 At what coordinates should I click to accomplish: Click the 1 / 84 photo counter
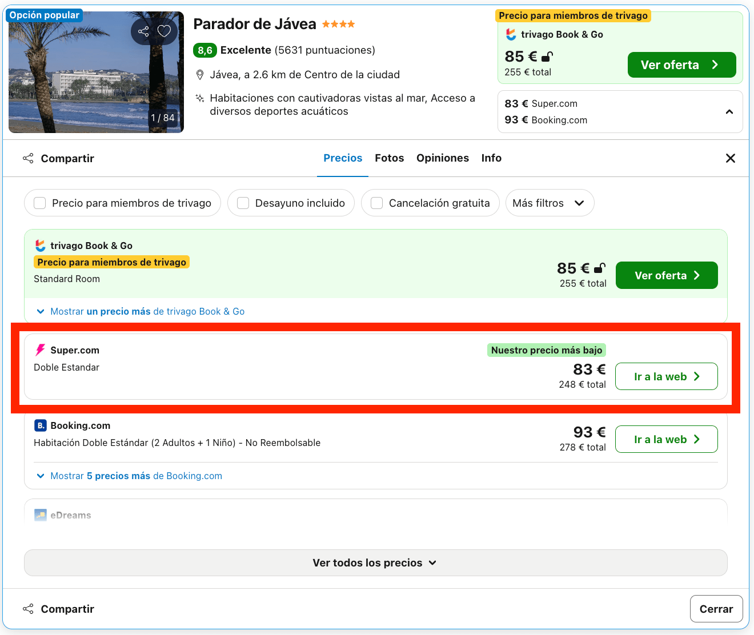click(163, 118)
